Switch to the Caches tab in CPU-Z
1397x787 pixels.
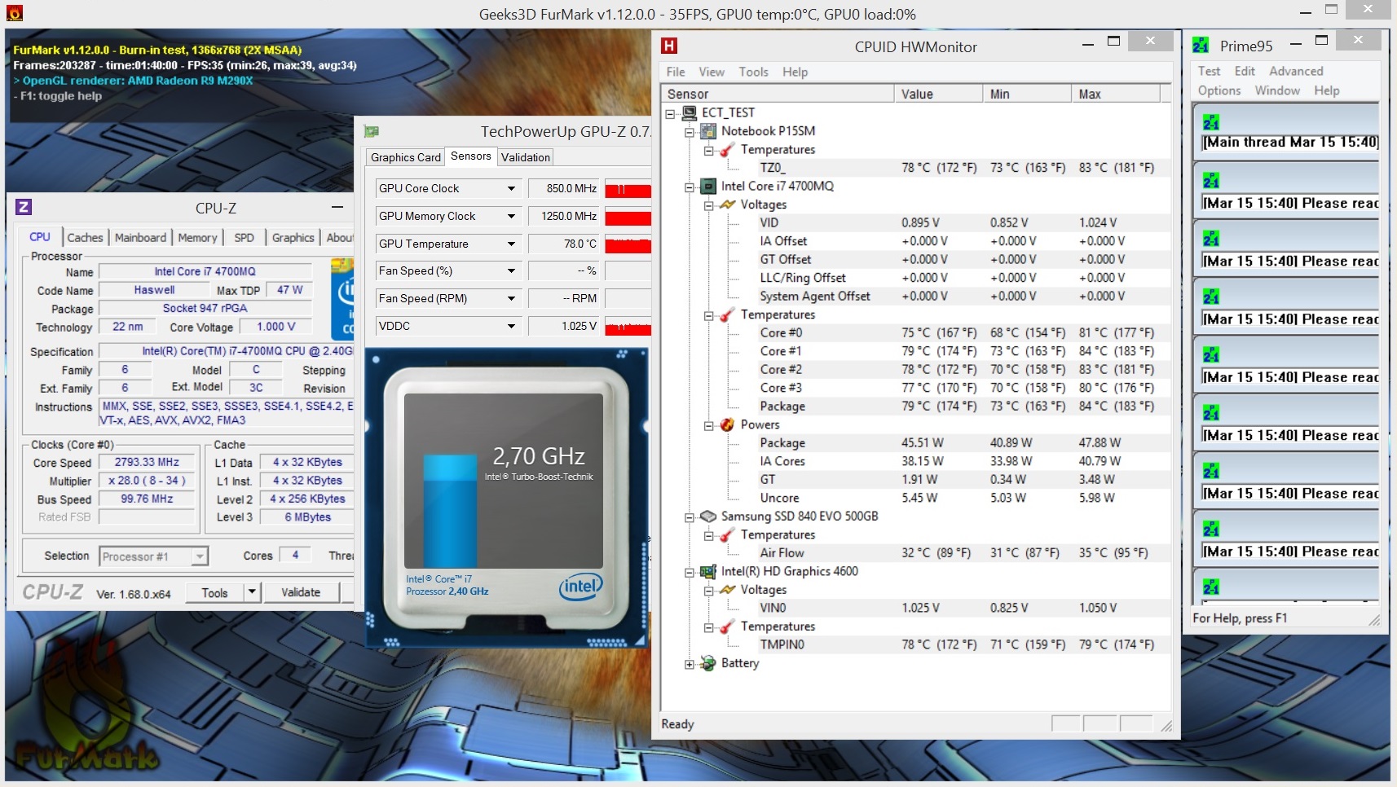85,238
